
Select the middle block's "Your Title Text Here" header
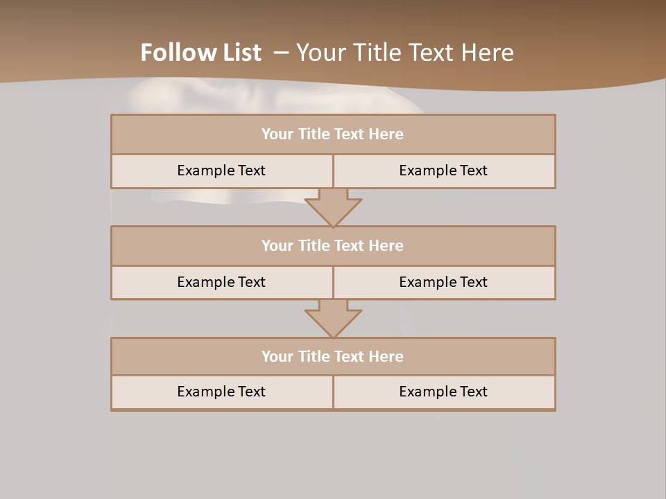point(333,245)
